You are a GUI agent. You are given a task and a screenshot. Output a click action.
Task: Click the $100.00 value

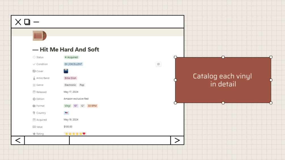68,127
